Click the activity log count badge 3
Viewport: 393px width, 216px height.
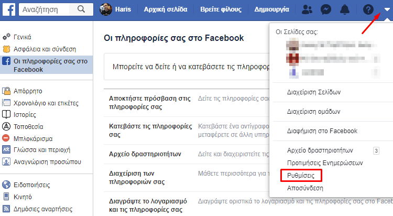[376, 150]
